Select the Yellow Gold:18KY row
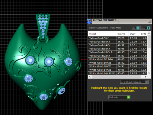The height and width of the screenshot is (115, 153). pos(118,49)
